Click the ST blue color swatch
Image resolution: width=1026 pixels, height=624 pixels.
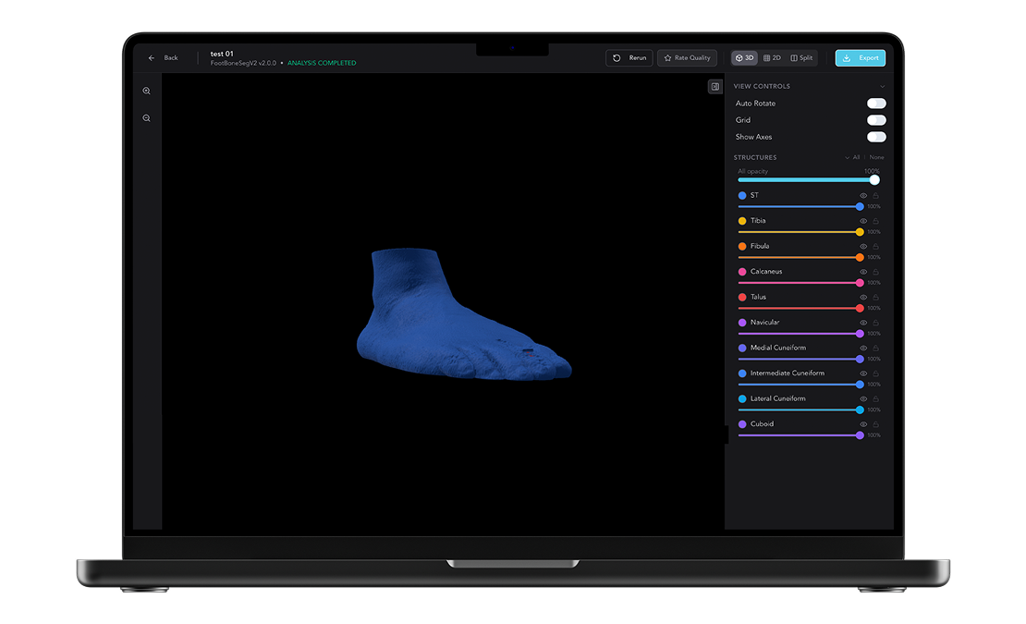point(742,196)
